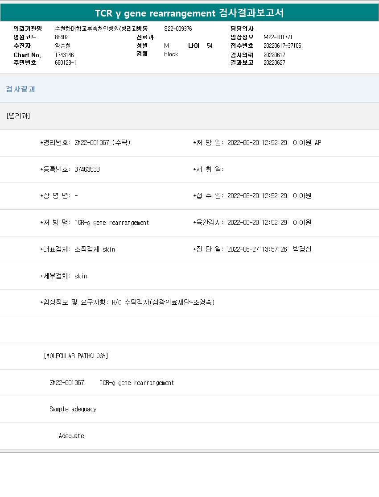Image resolution: width=379 pixels, height=497 pixels.
Task: Click the 검사결과 section heading
Action: 21,89
